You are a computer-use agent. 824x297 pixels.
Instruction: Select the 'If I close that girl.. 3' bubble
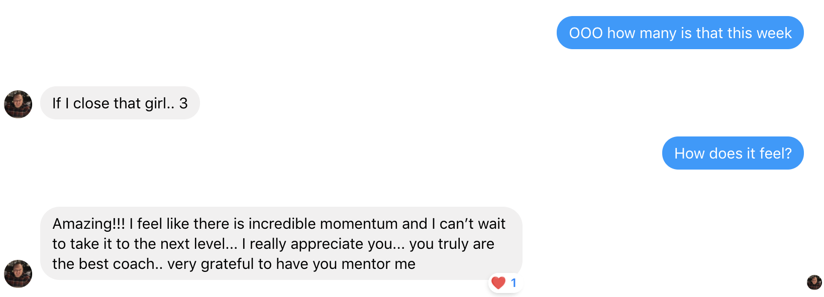click(x=120, y=103)
